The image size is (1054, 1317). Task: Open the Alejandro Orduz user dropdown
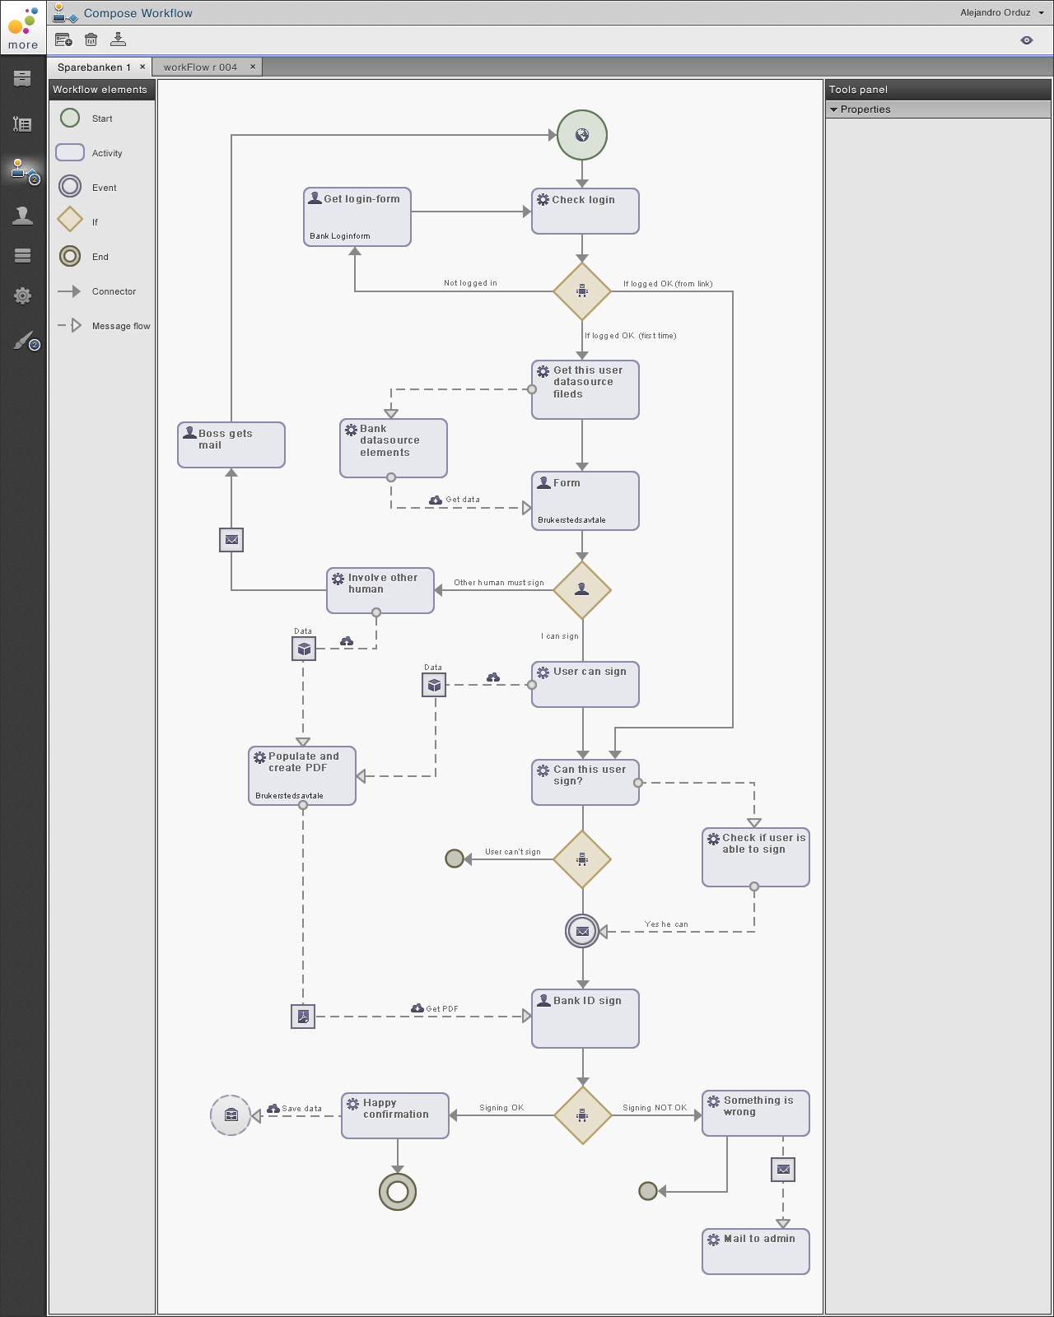[x=1001, y=12]
